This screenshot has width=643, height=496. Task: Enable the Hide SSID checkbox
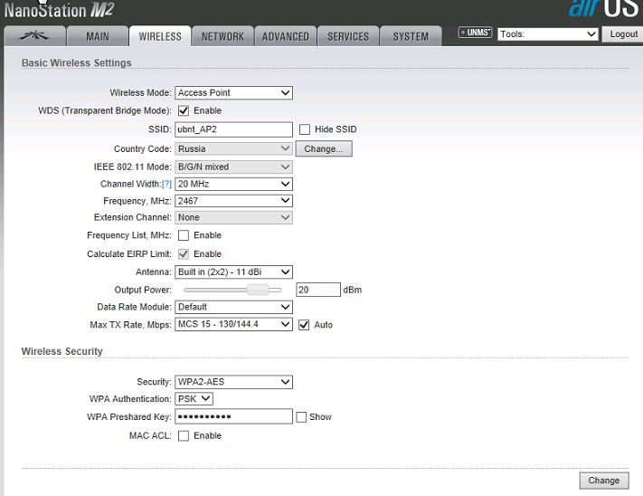(x=305, y=129)
